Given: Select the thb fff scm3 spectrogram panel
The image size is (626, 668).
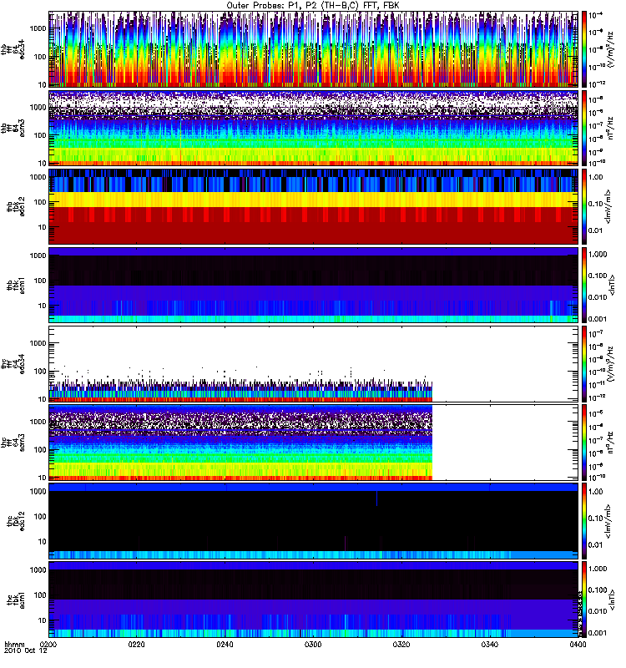Looking at the screenshot, I should [x=314, y=128].
